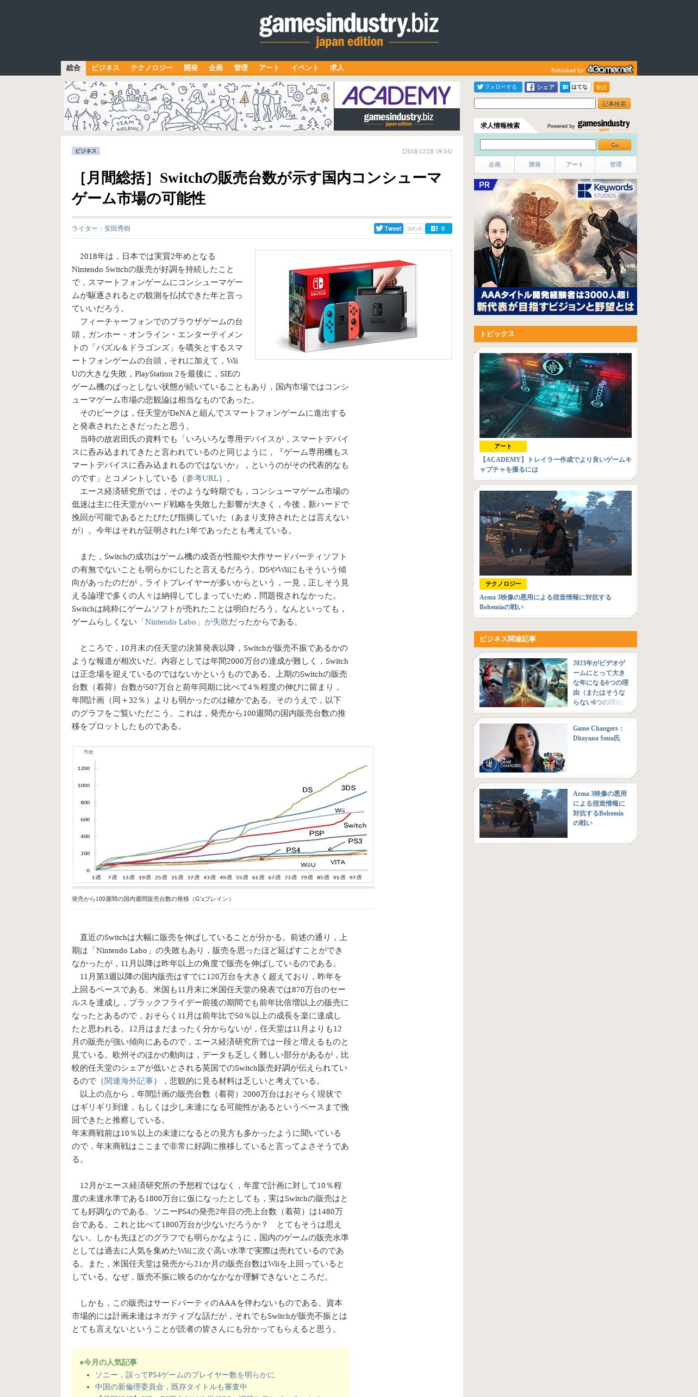The image size is (698, 1397).
Task: Click the Twitter follow button
Action: pyautogui.click(x=498, y=87)
